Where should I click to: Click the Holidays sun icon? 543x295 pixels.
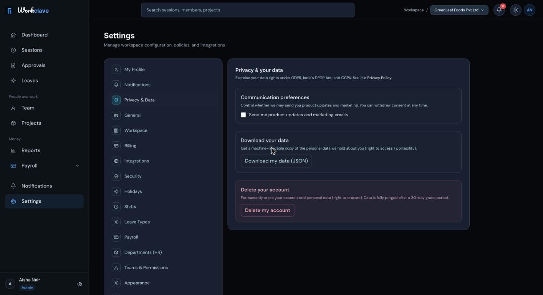point(116,191)
